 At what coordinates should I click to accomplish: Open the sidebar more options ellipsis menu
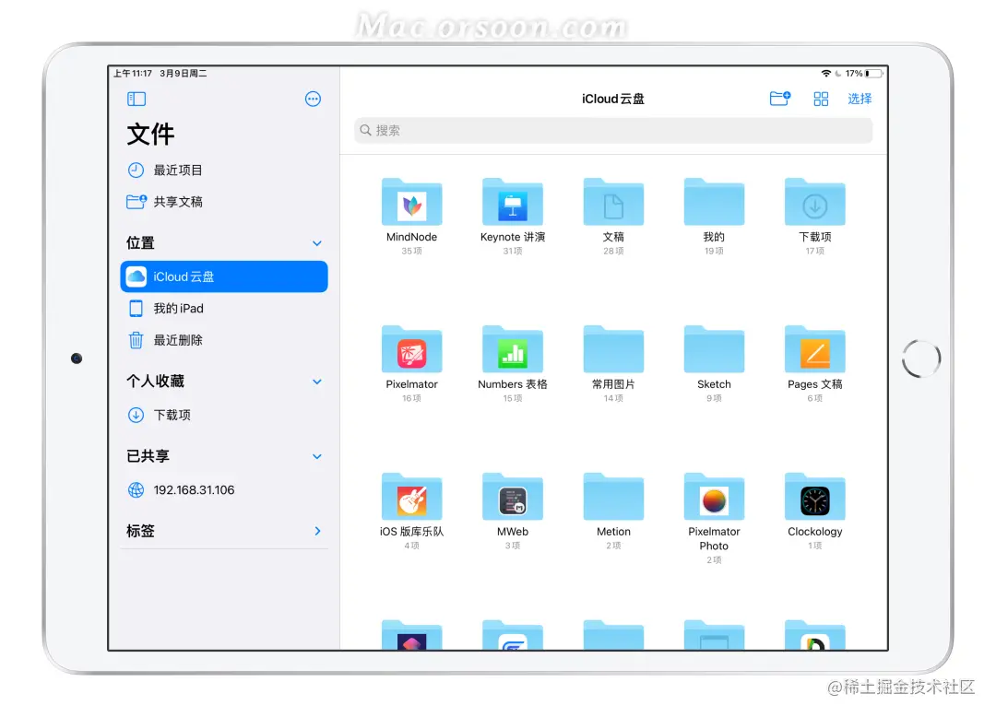coord(313,99)
